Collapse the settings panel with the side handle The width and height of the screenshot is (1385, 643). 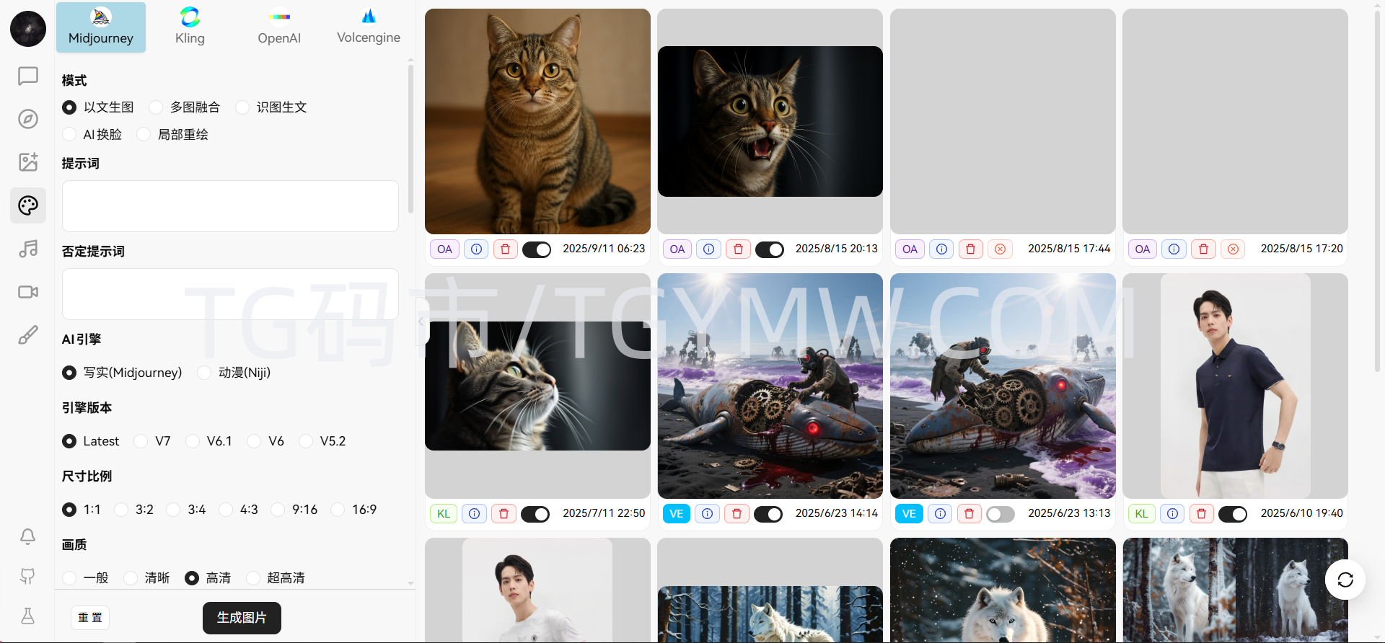(421, 321)
